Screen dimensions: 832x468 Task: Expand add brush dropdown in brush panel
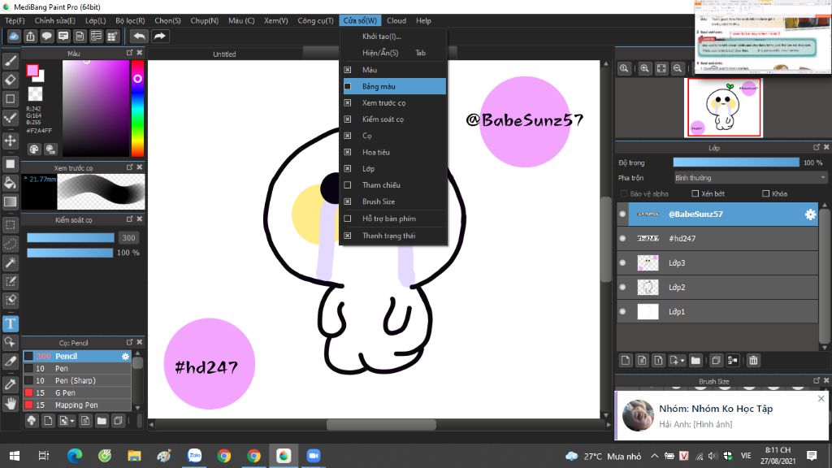coord(72,422)
